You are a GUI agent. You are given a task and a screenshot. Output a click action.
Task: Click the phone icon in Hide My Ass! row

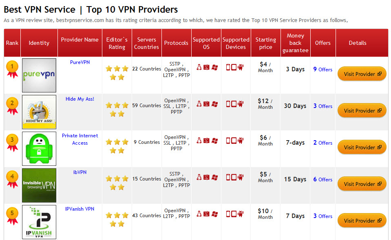point(228,104)
